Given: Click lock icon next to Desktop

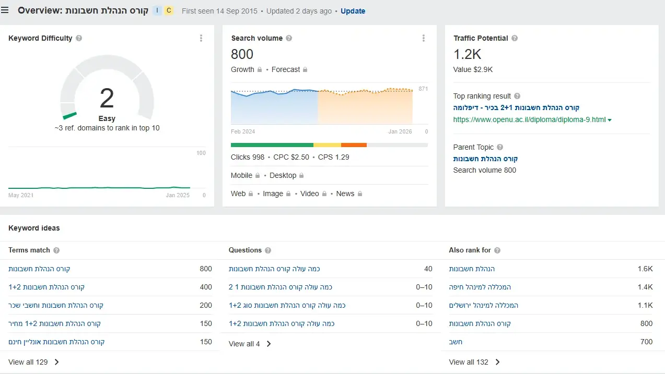Looking at the screenshot, I should [x=301, y=175].
